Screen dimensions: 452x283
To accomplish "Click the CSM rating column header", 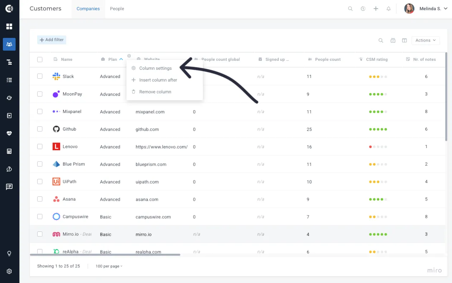I will pyautogui.click(x=377, y=59).
